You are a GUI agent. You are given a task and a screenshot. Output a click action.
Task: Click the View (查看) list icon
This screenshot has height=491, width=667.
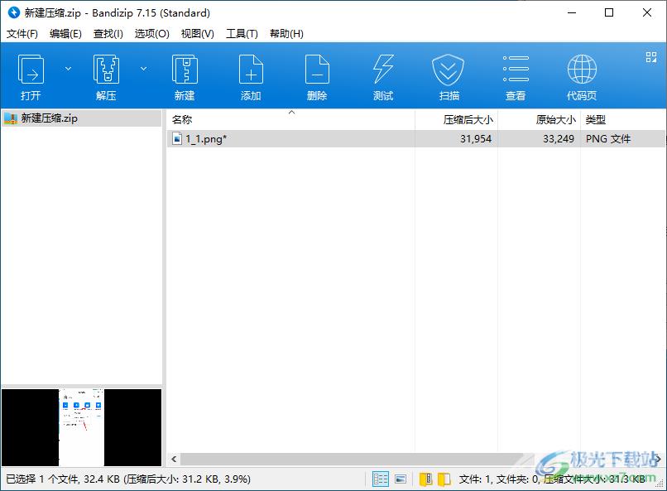516,69
